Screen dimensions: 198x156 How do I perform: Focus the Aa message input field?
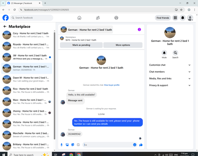point(108,145)
